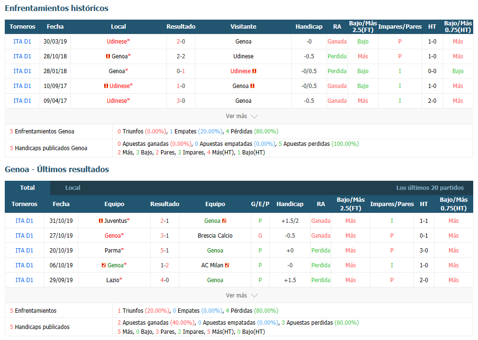
Task: Click red card icon beside Genoa on 06/10/19
Action: pyautogui.click(x=104, y=265)
